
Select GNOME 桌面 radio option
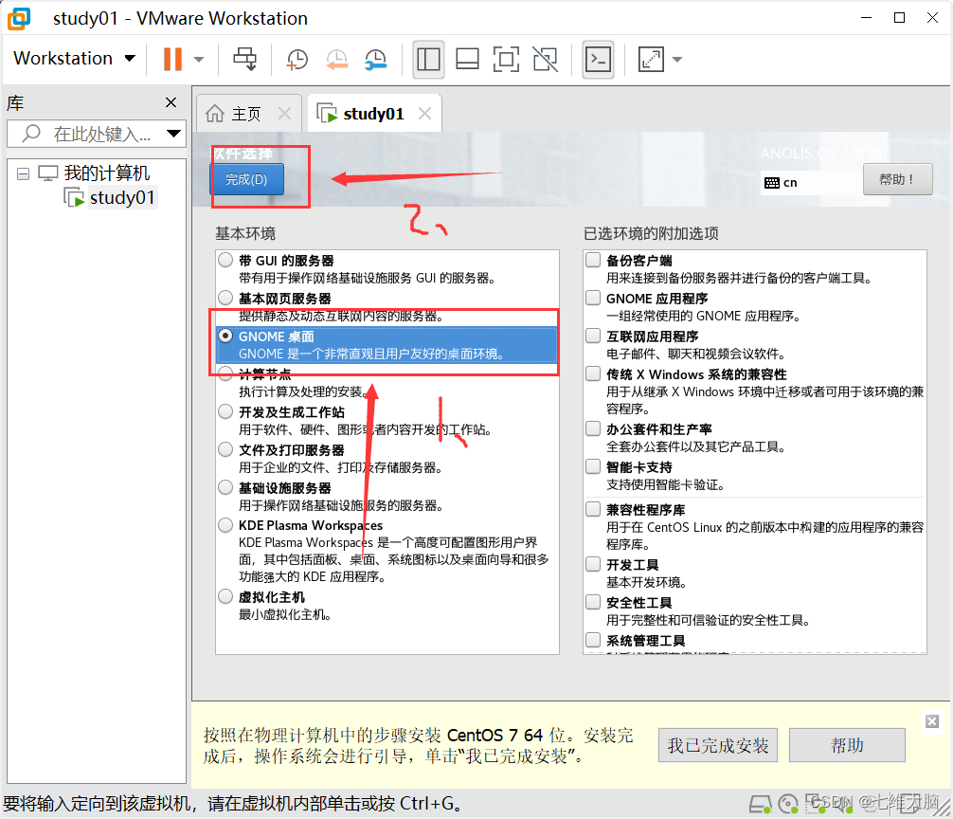coord(225,336)
